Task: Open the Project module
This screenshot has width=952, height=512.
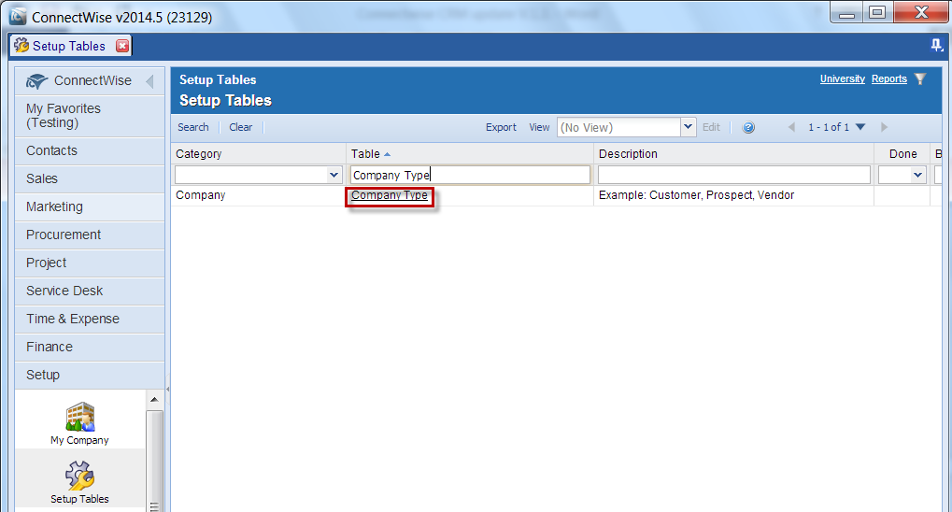Action: (90, 263)
